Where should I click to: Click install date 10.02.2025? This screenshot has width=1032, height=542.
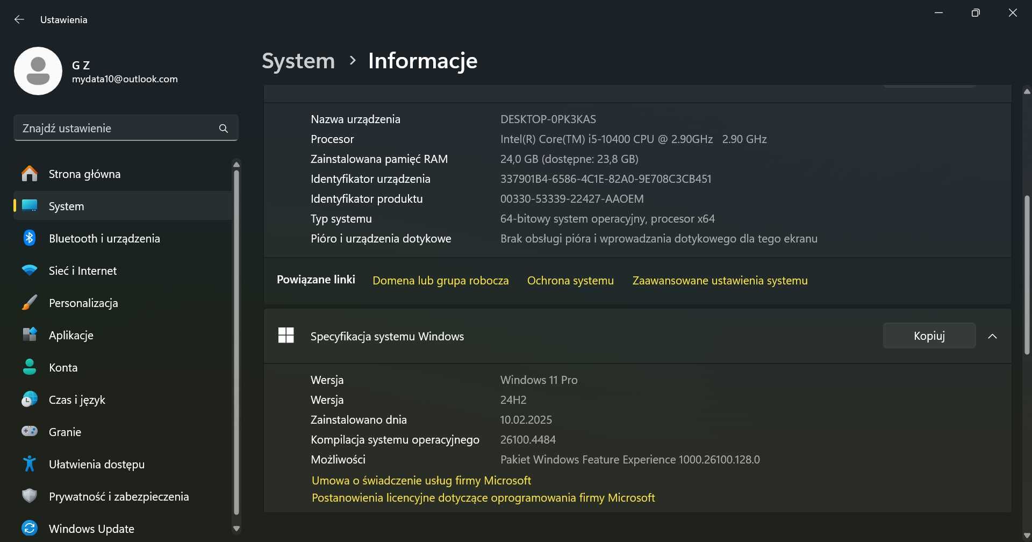tap(526, 420)
